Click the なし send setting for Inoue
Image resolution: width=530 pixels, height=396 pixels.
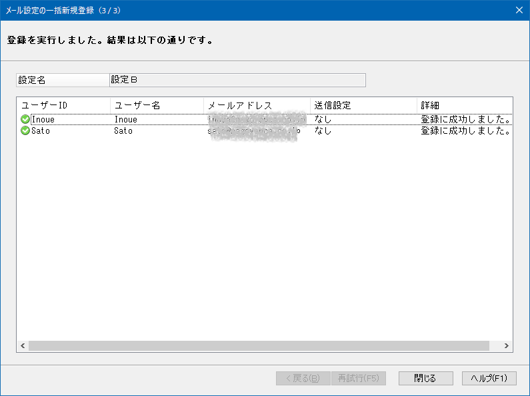point(323,119)
